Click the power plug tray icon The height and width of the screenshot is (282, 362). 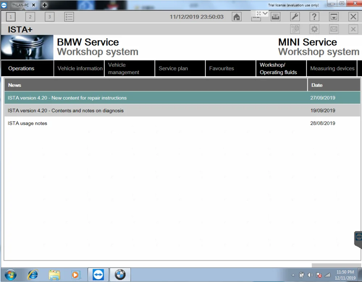coord(302,275)
